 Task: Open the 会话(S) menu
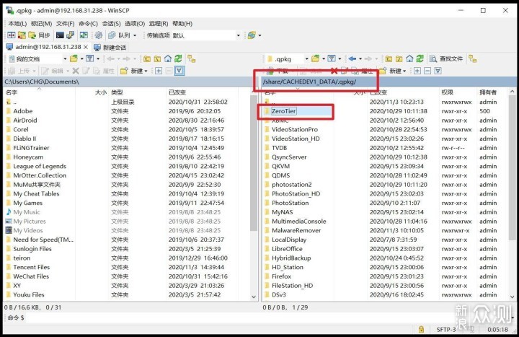111,24
